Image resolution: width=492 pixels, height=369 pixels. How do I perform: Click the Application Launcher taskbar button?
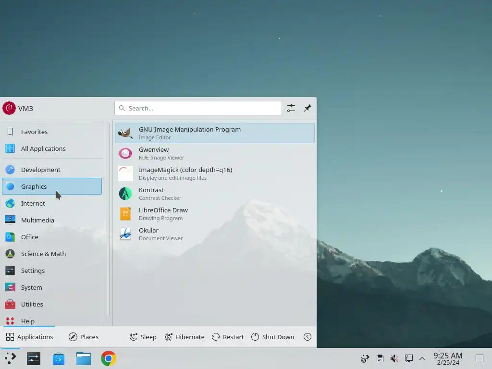[11, 358]
